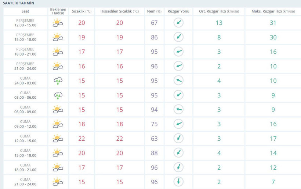Click the humidity value 63 for Cuma
The height and width of the screenshot is (189, 301).
point(154,138)
